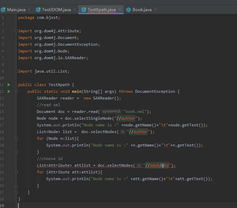This screenshot has width=237, height=208.
Task: Collapse the for loop fold on line 19
Action: (x=16, y=138)
